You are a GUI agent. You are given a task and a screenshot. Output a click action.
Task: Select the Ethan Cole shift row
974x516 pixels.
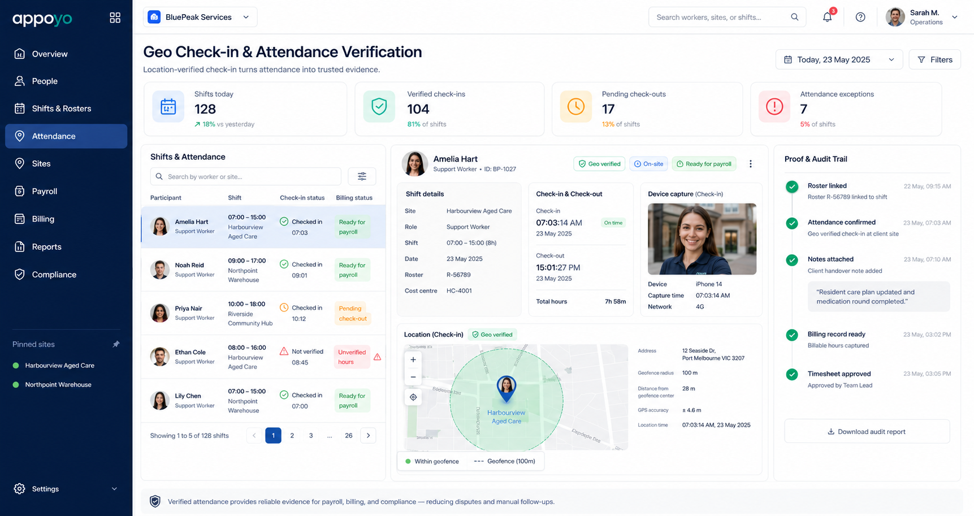coord(263,357)
